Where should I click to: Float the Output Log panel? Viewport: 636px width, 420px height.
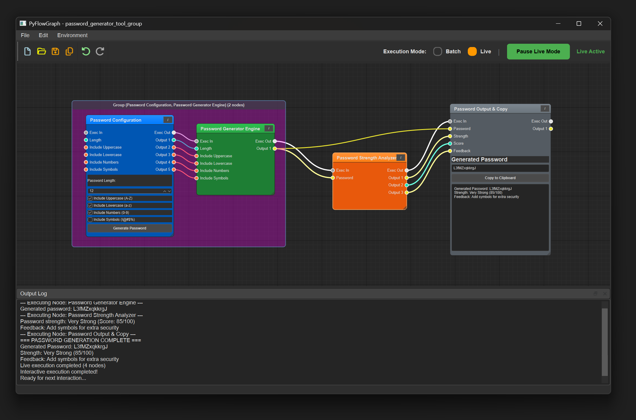click(596, 294)
